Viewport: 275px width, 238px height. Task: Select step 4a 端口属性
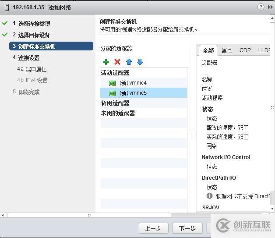click(x=32, y=69)
